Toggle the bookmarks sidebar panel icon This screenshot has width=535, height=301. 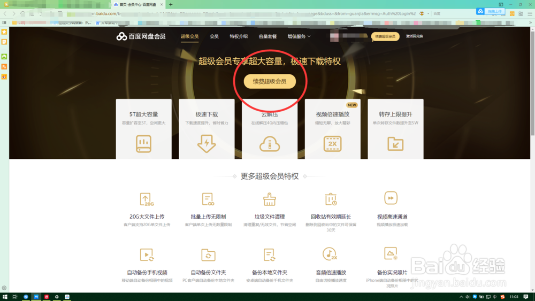pyautogui.click(x=4, y=22)
